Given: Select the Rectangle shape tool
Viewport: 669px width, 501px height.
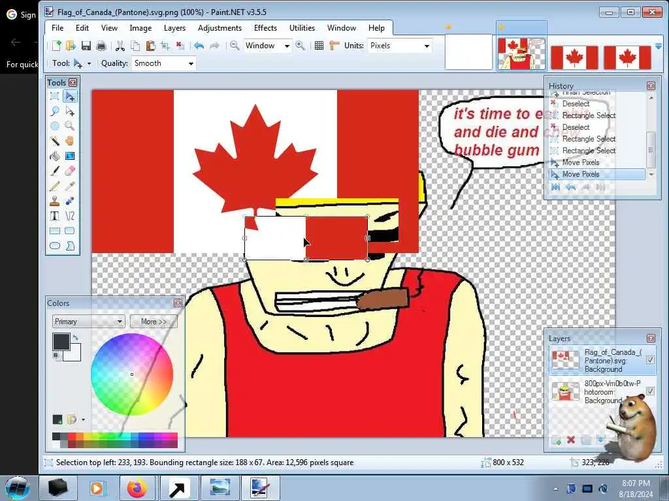Looking at the screenshot, I should (x=55, y=231).
